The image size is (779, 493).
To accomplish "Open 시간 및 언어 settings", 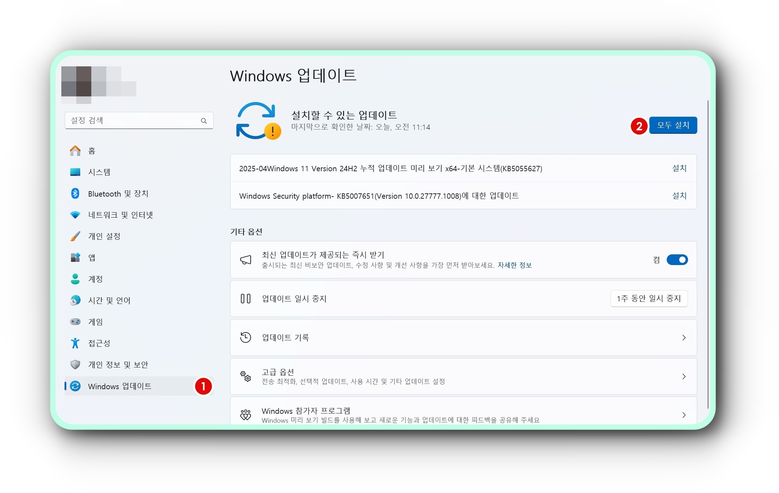I will click(x=139, y=300).
